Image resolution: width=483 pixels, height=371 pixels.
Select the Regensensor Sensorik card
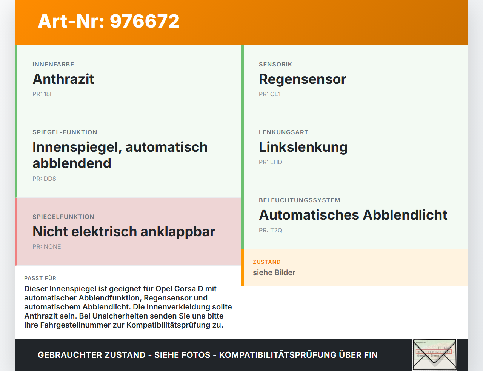[355, 79]
